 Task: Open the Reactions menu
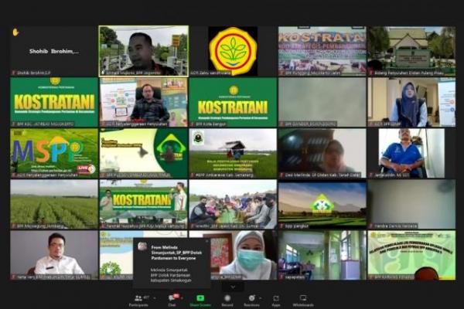pos(251,298)
